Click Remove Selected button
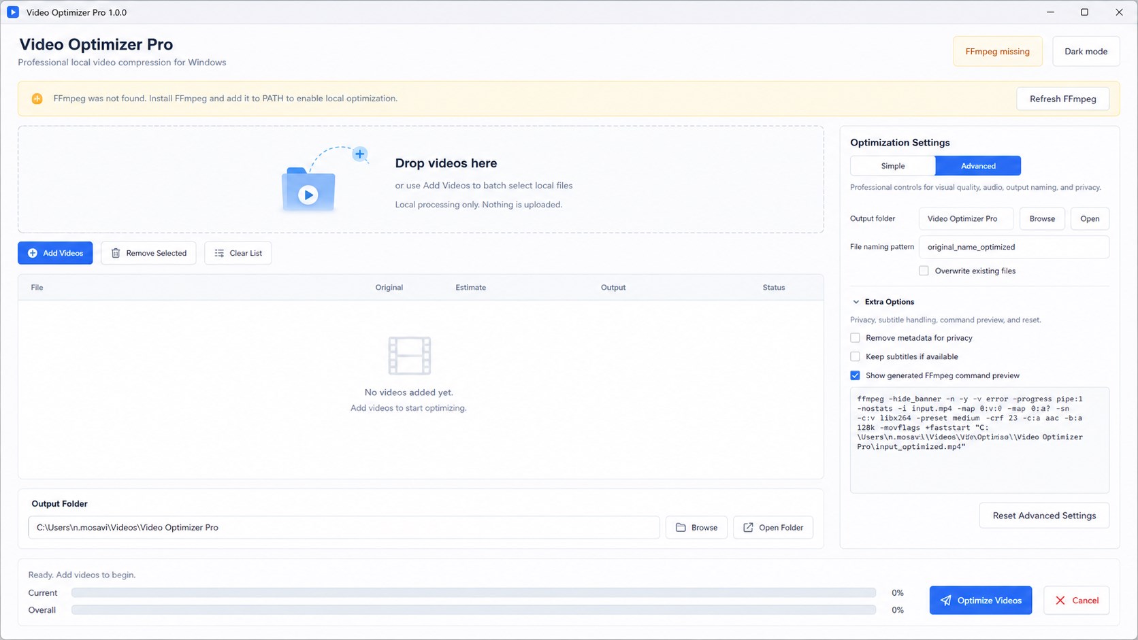Screen dimensions: 1138x640 (148, 253)
